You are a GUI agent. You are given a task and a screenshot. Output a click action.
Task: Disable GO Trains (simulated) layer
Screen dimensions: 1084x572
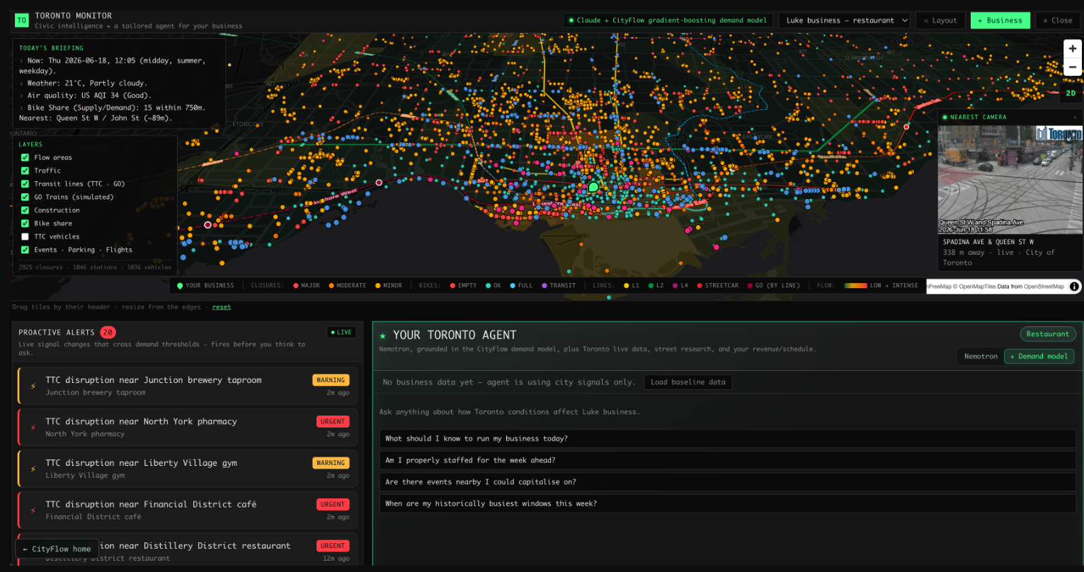coord(25,197)
